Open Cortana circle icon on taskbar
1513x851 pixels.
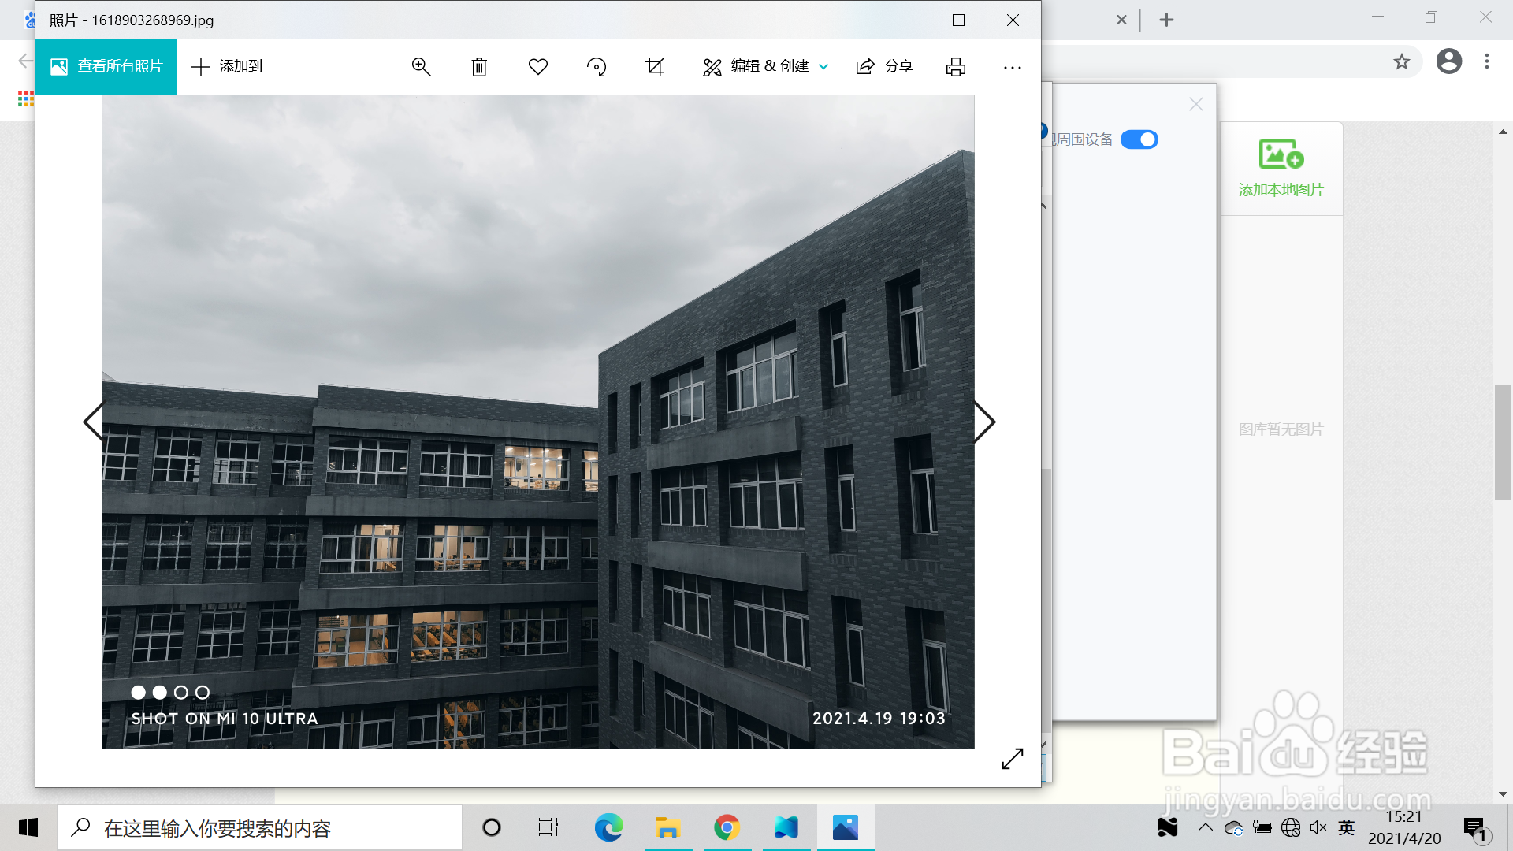click(492, 827)
